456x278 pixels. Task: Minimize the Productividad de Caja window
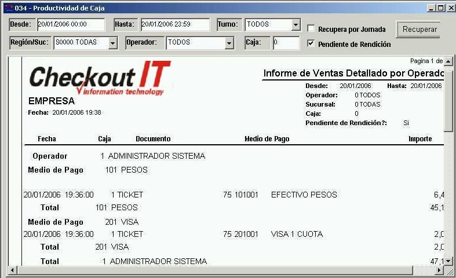click(431, 8)
